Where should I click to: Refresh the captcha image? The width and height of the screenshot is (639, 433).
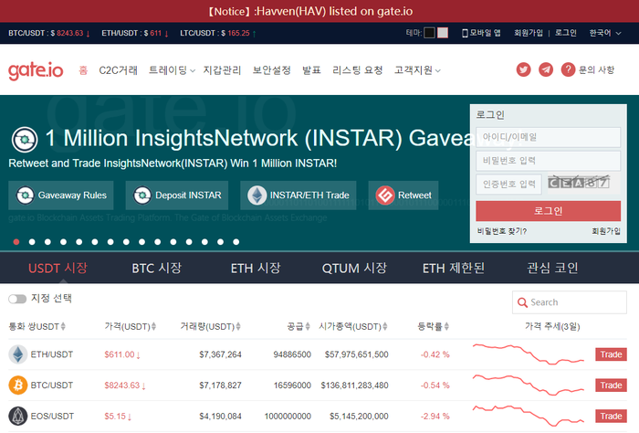point(579,183)
